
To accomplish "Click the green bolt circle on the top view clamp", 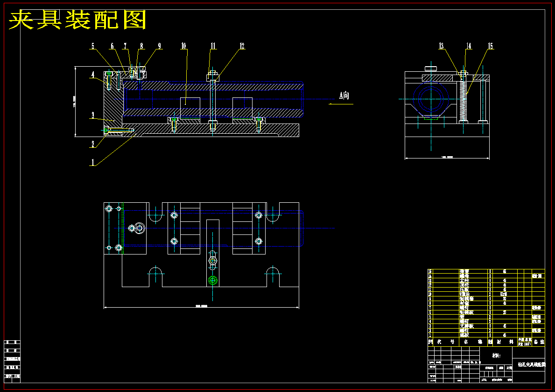I will [x=212, y=281].
